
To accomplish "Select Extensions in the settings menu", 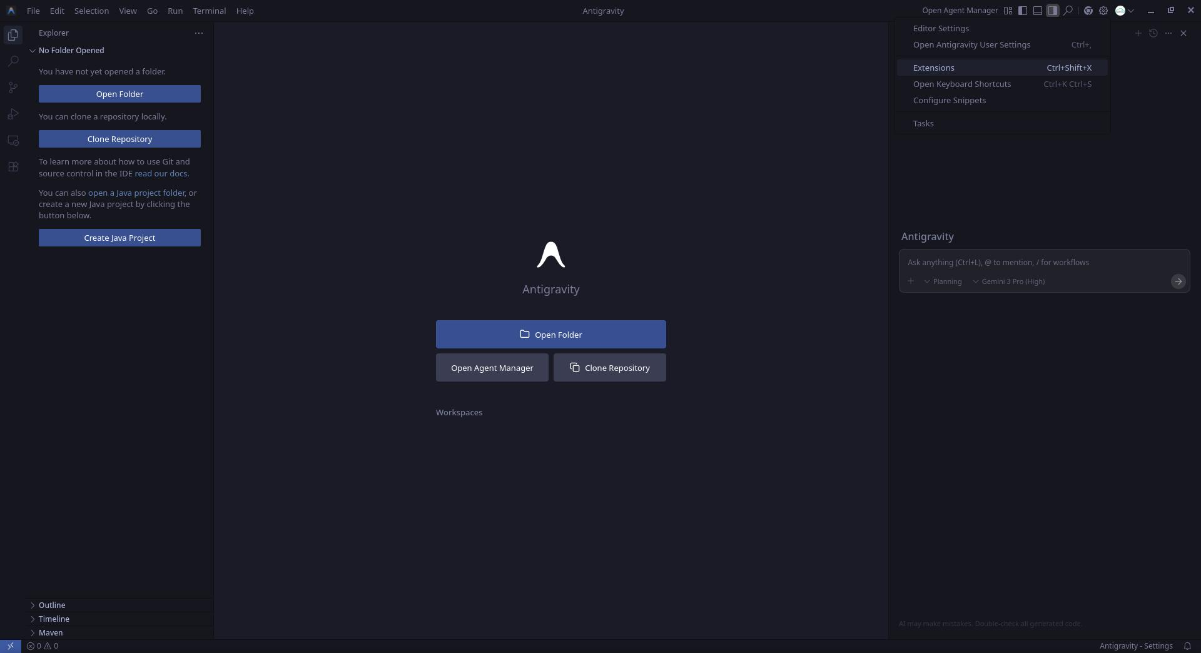I will (x=1002, y=68).
